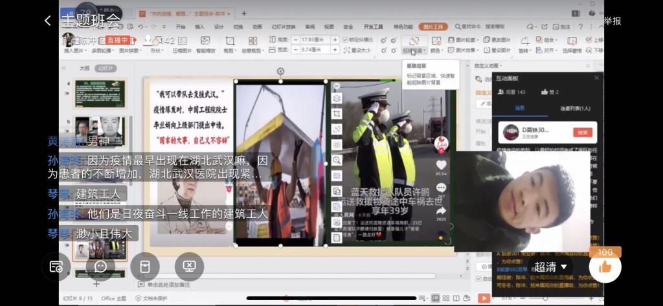663x306 pixels.
Task: Switch to the 连麦列表 tab
Action: coord(575,108)
